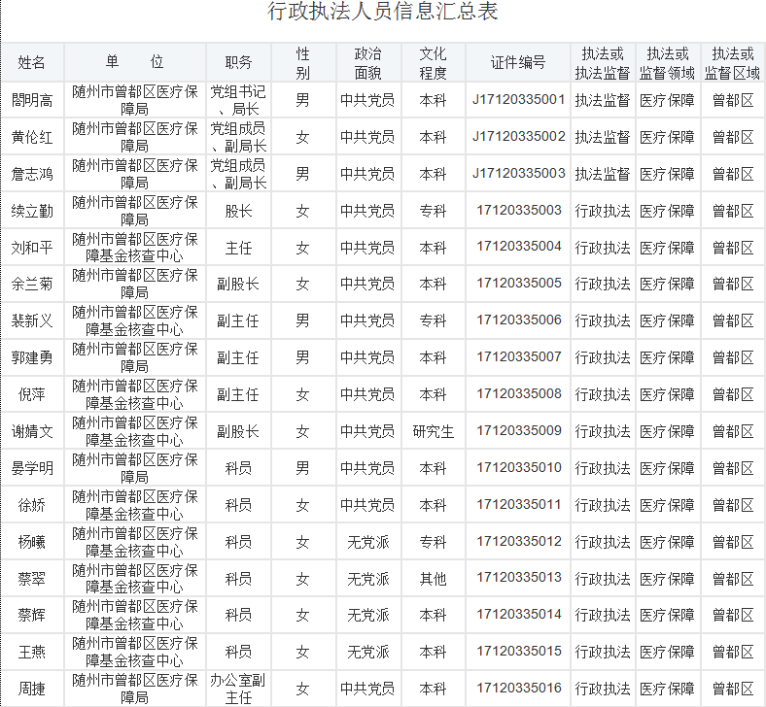Select the name cell 閤明高

tap(32, 100)
